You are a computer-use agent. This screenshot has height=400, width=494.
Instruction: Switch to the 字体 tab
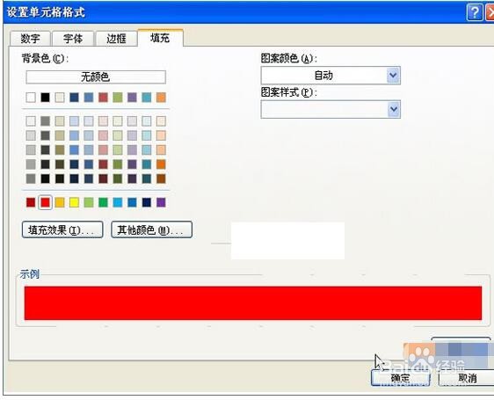[x=73, y=39]
